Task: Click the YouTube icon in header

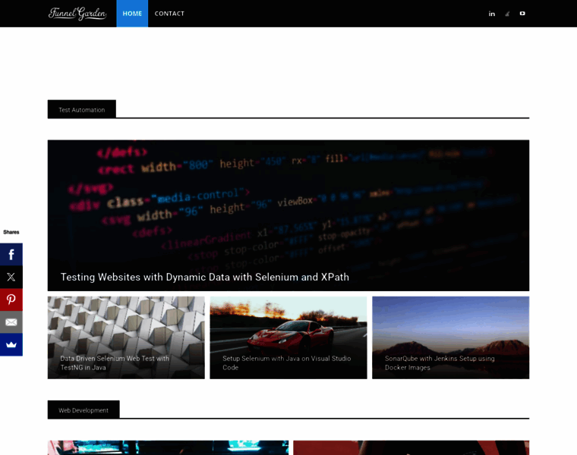Action: [x=522, y=14]
